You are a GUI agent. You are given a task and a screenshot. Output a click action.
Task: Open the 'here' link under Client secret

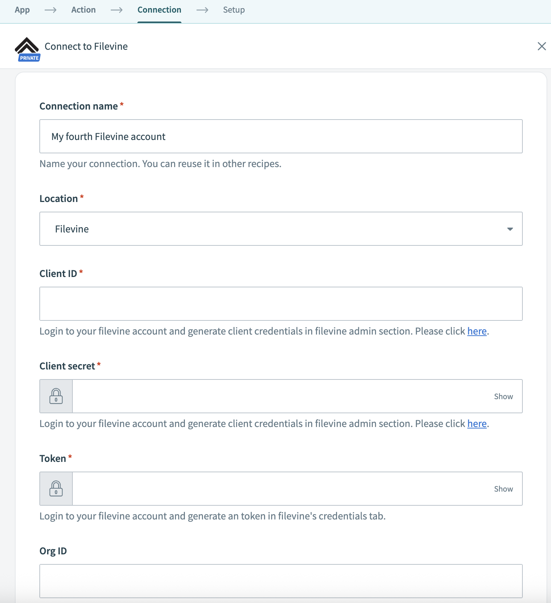tap(477, 423)
